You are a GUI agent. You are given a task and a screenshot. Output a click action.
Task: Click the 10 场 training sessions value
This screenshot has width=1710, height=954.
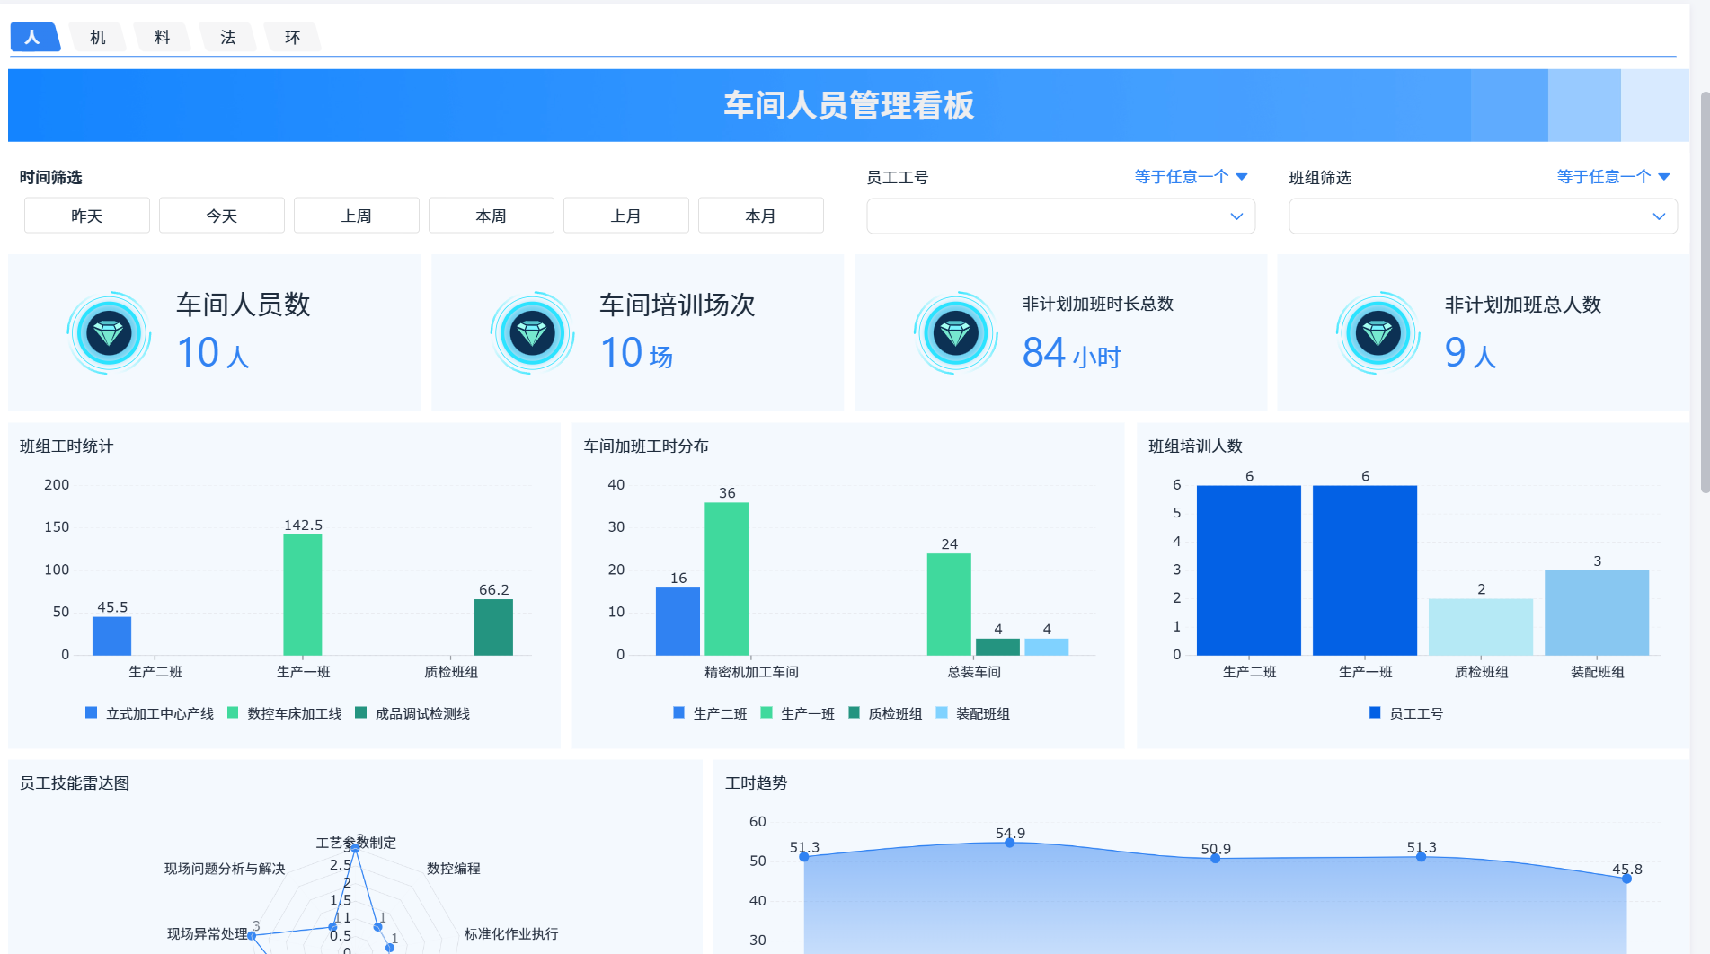tap(636, 353)
